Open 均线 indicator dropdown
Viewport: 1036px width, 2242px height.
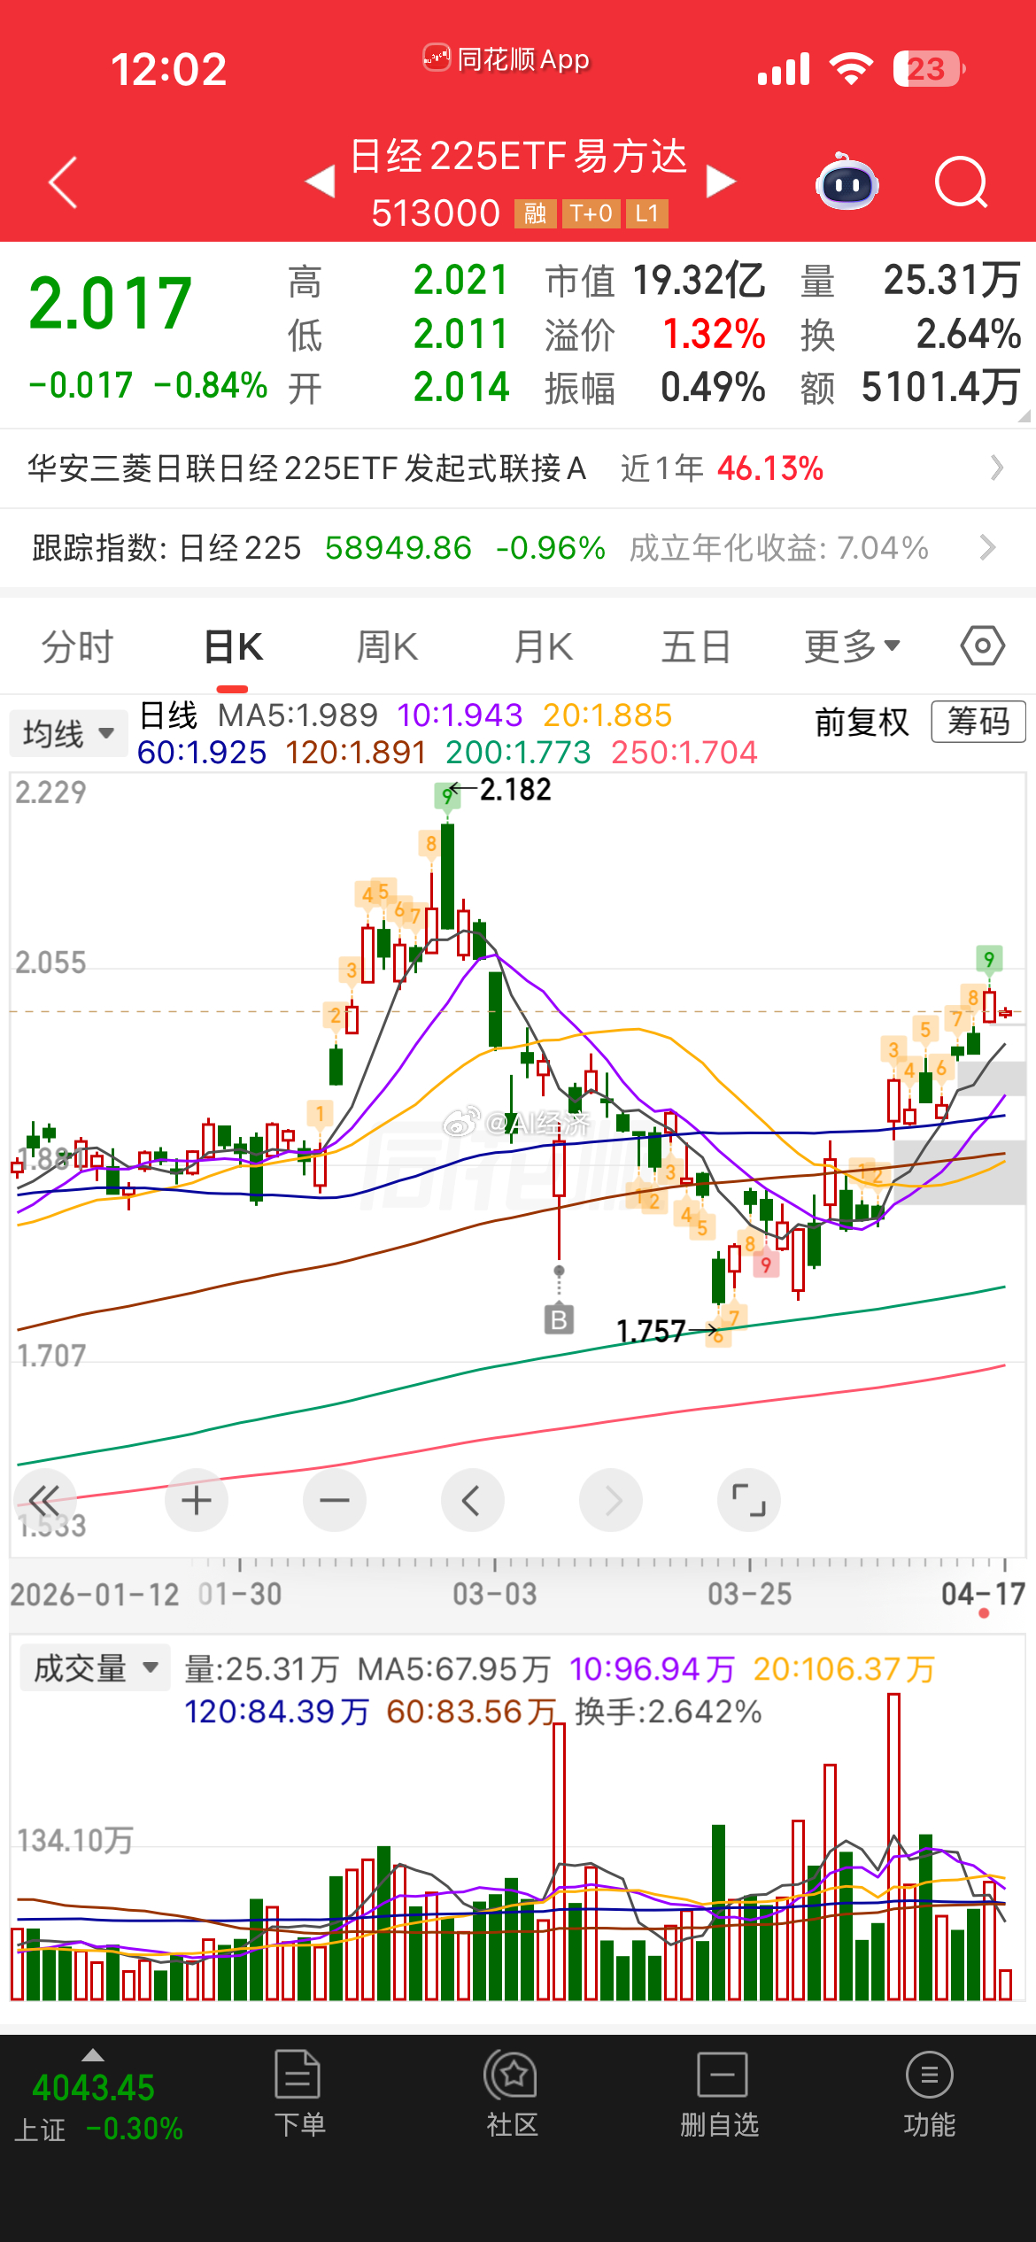tap(69, 734)
